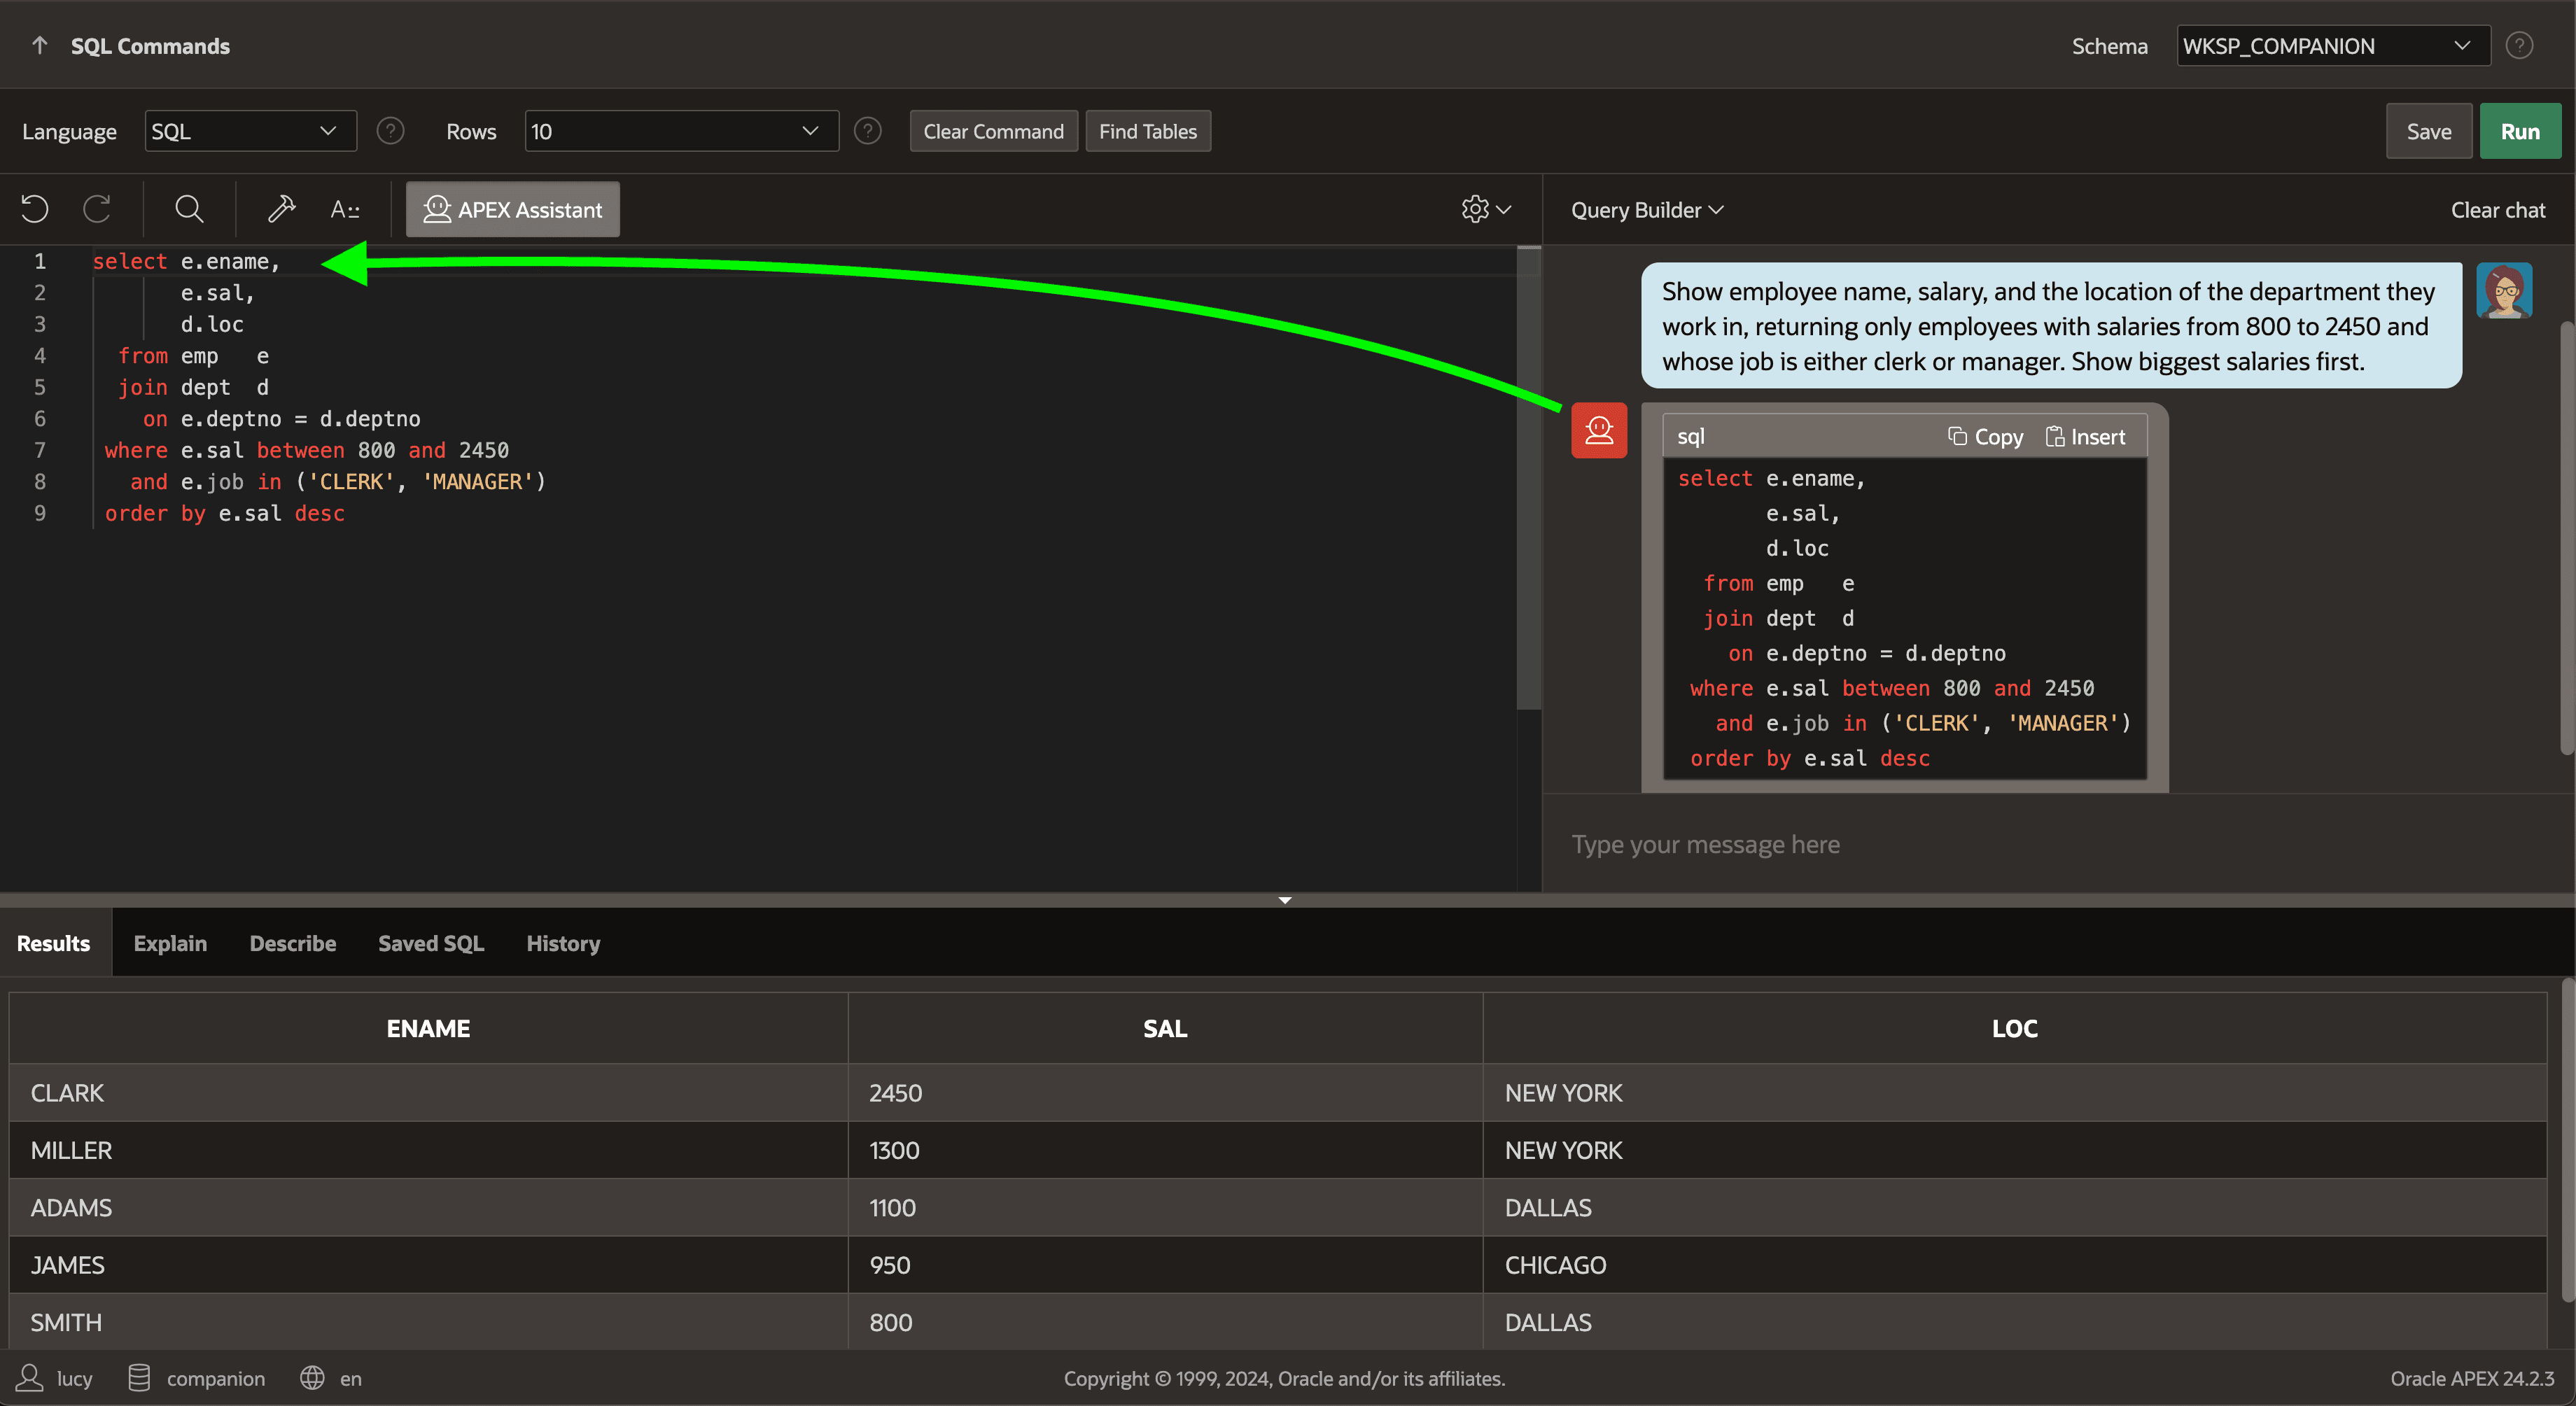
Task: Click the SAL column header
Action: 1165,1028
